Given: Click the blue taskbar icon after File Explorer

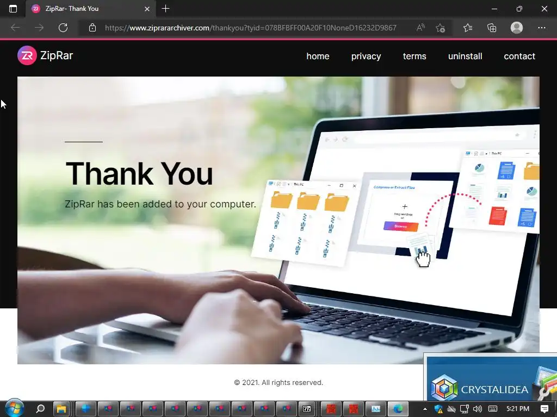Looking at the screenshot, I should (x=85, y=409).
